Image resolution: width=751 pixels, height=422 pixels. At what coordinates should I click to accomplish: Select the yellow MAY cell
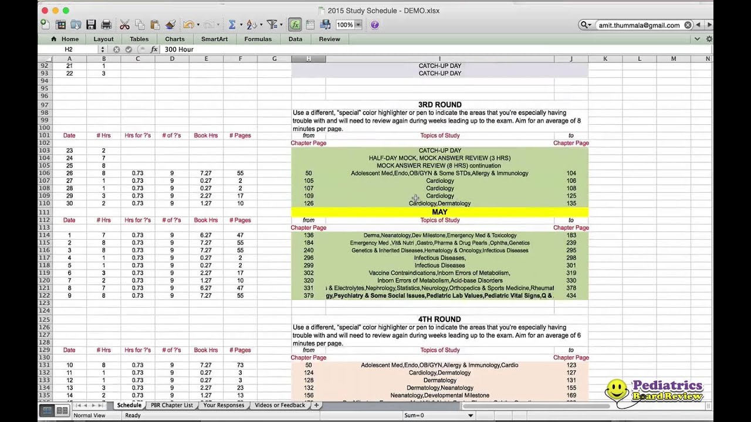coord(439,212)
